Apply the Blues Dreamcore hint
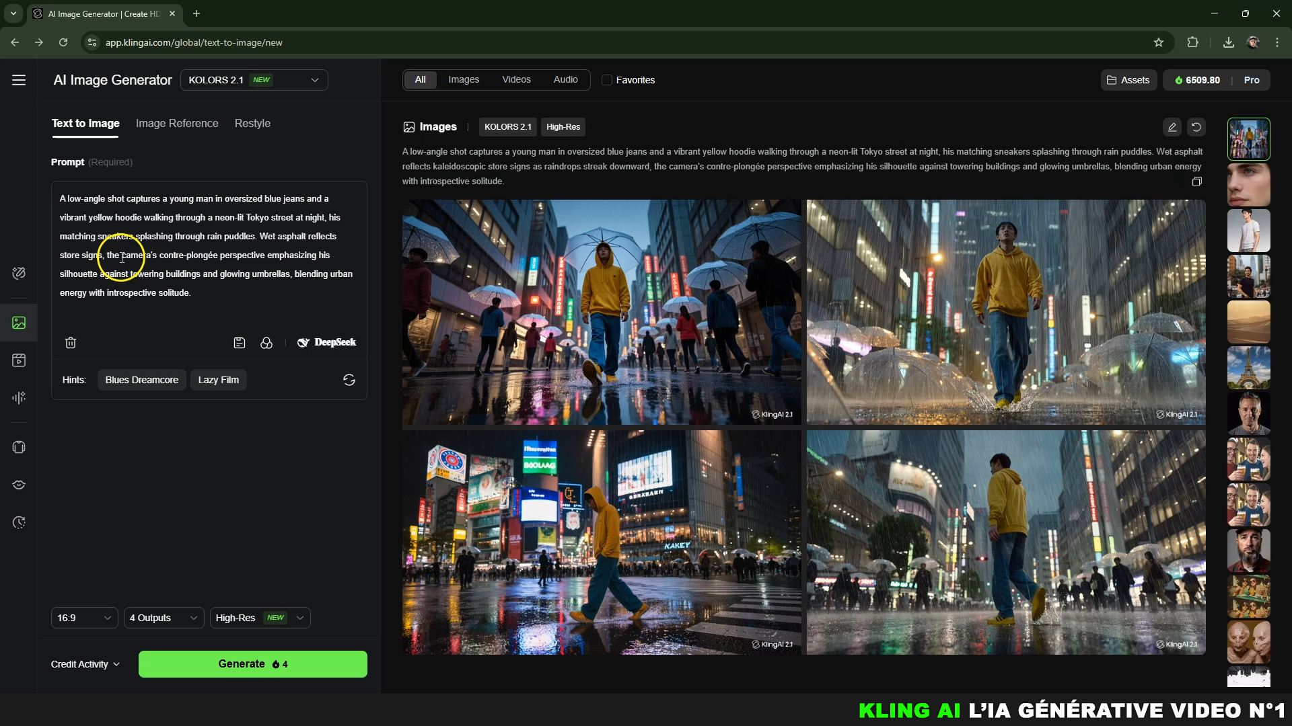Screen dimensions: 1292x726 click(142, 380)
